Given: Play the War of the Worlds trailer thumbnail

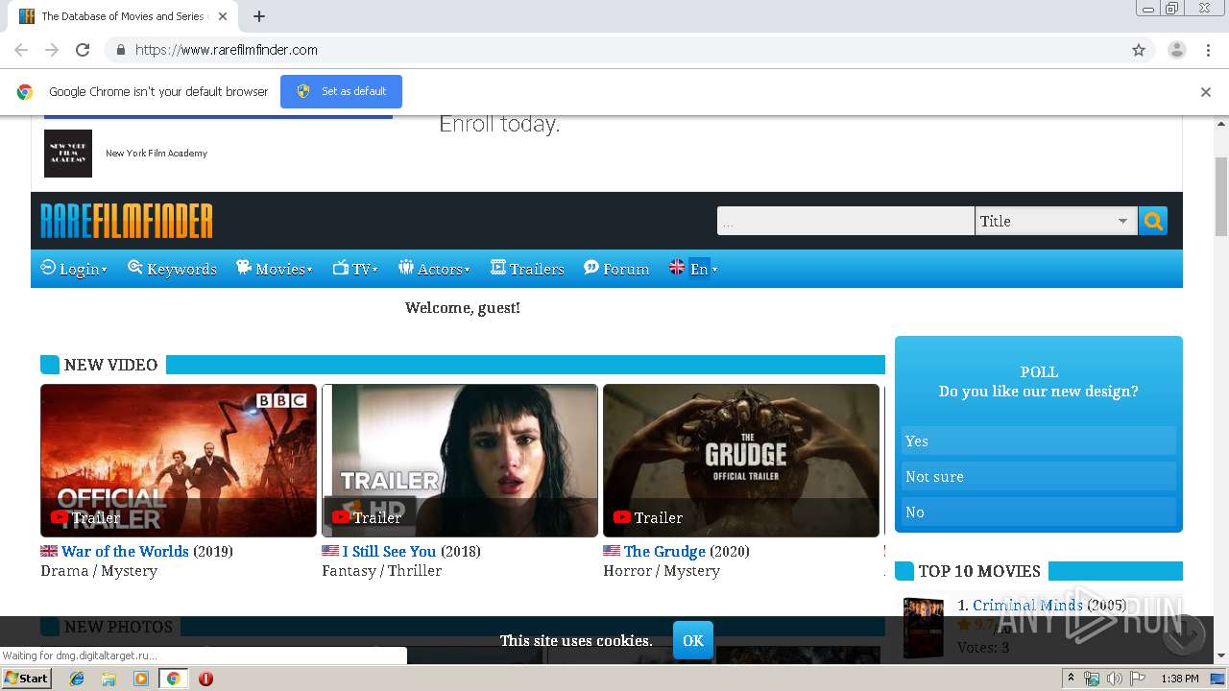Looking at the screenshot, I should click(x=179, y=461).
